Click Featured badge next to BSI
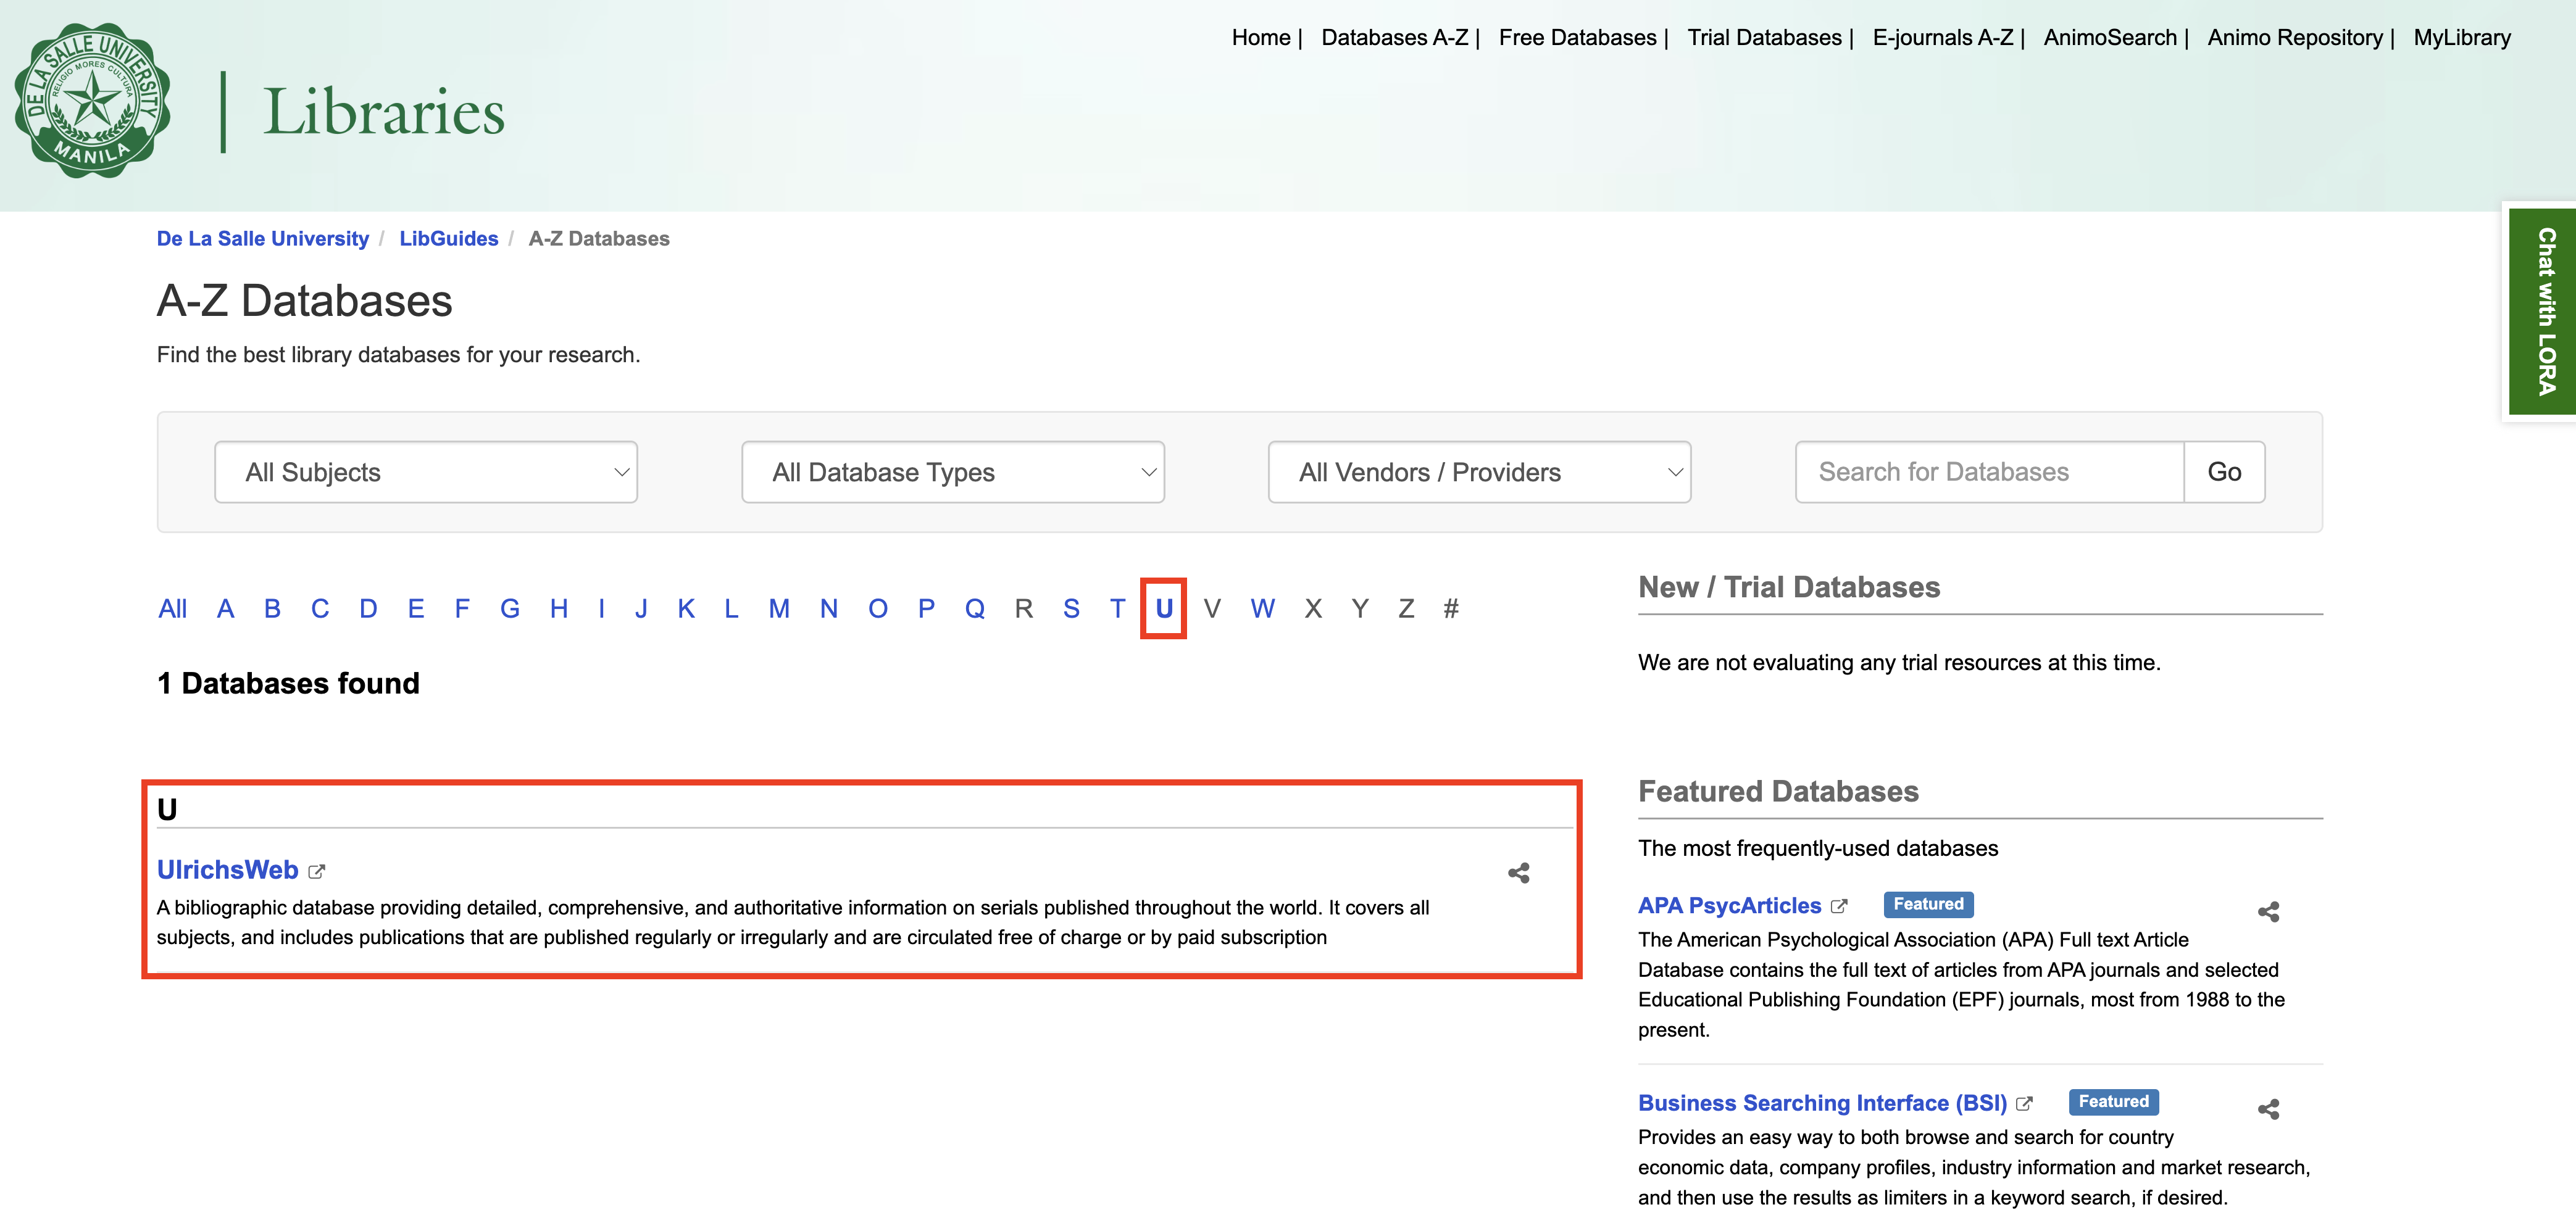 click(2113, 1101)
